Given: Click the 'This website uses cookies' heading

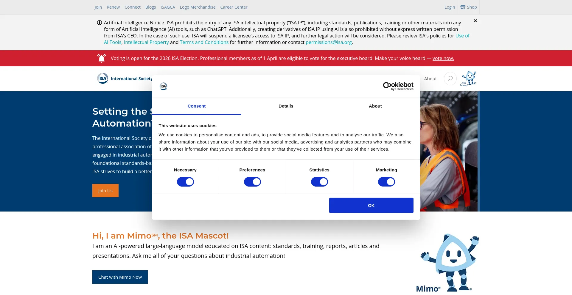Looking at the screenshot, I should pyautogui.click(x=187, y=126).
